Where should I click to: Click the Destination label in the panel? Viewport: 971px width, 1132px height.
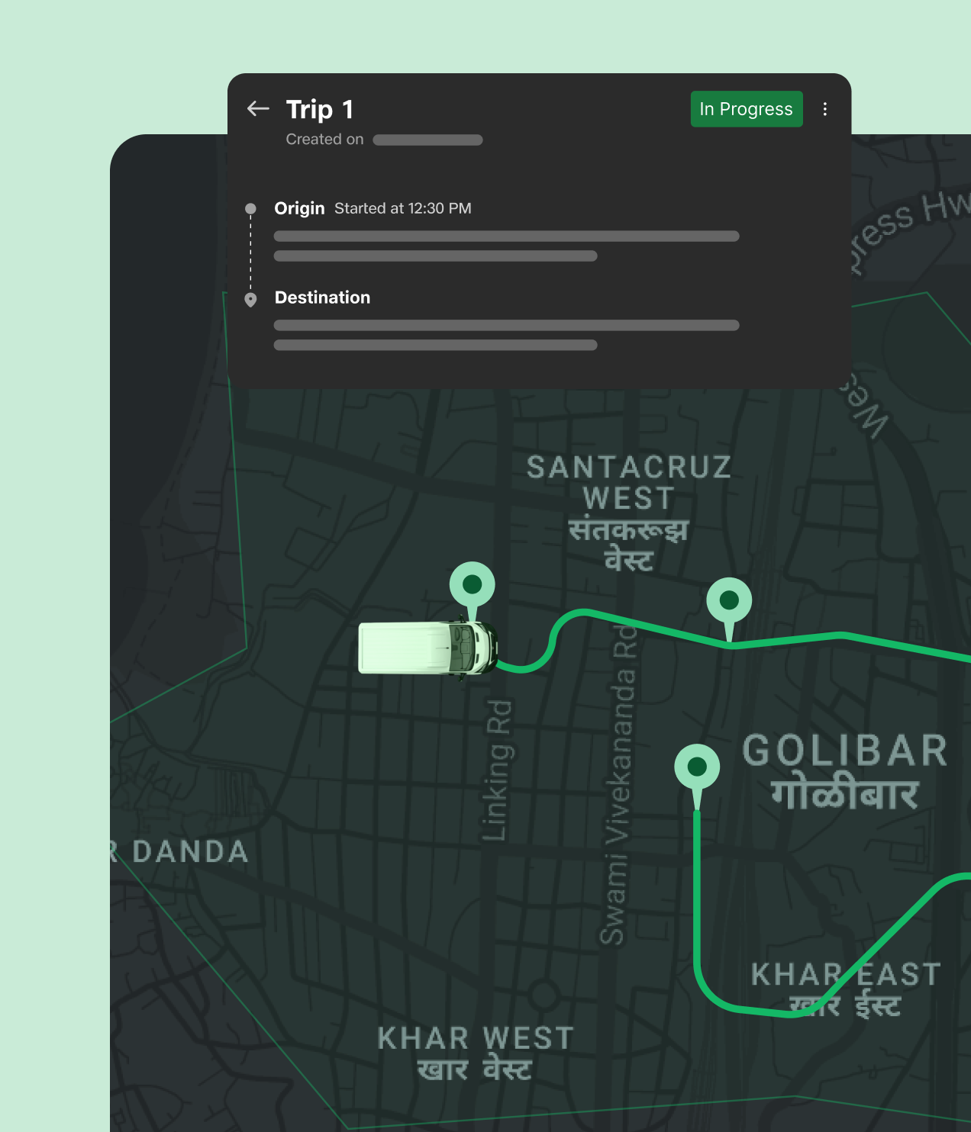pos(321,297)
